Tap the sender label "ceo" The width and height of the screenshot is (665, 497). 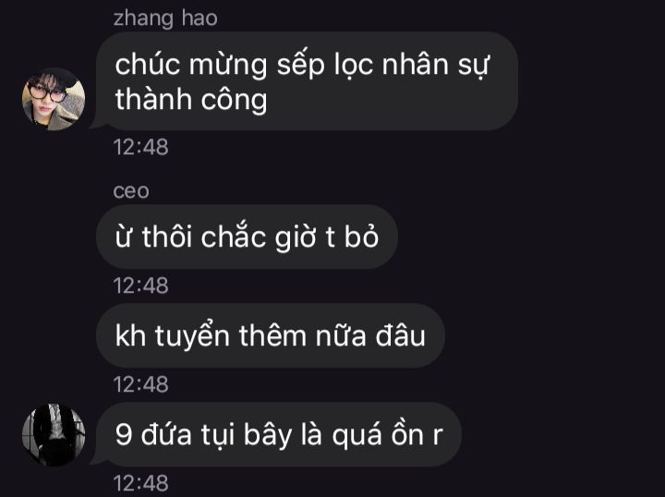point(131,191)
